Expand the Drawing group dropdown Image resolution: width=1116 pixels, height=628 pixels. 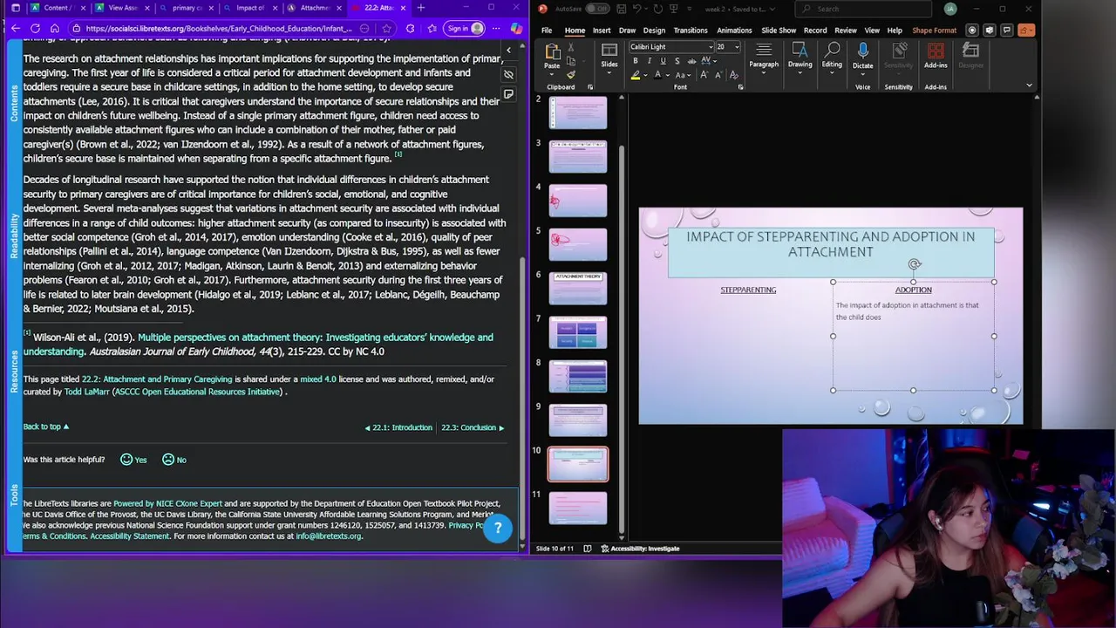point(800,73)
